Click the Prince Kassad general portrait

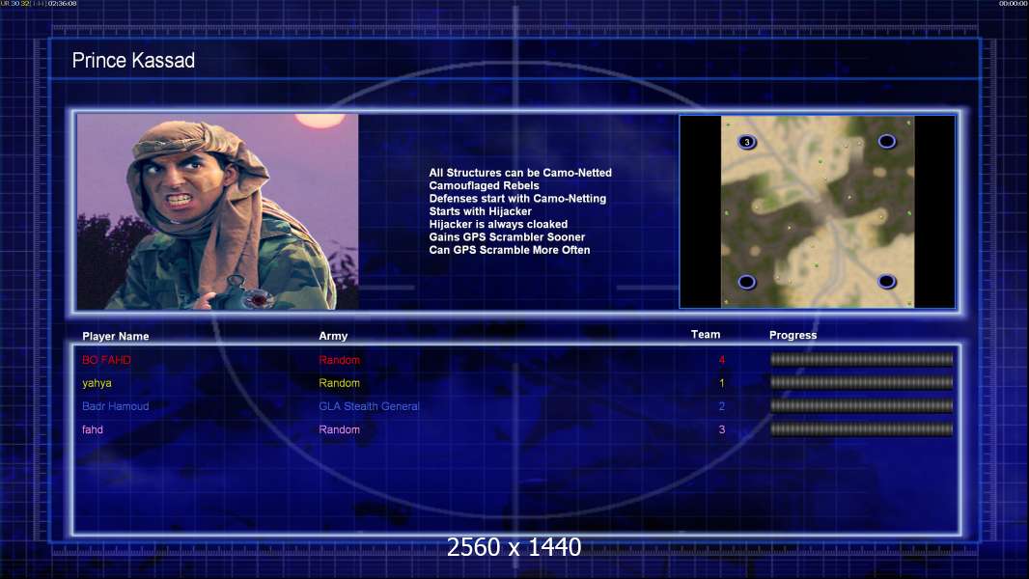[218, 211]
